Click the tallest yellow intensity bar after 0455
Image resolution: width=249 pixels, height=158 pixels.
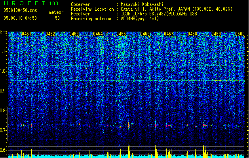(x=129, y=150)
